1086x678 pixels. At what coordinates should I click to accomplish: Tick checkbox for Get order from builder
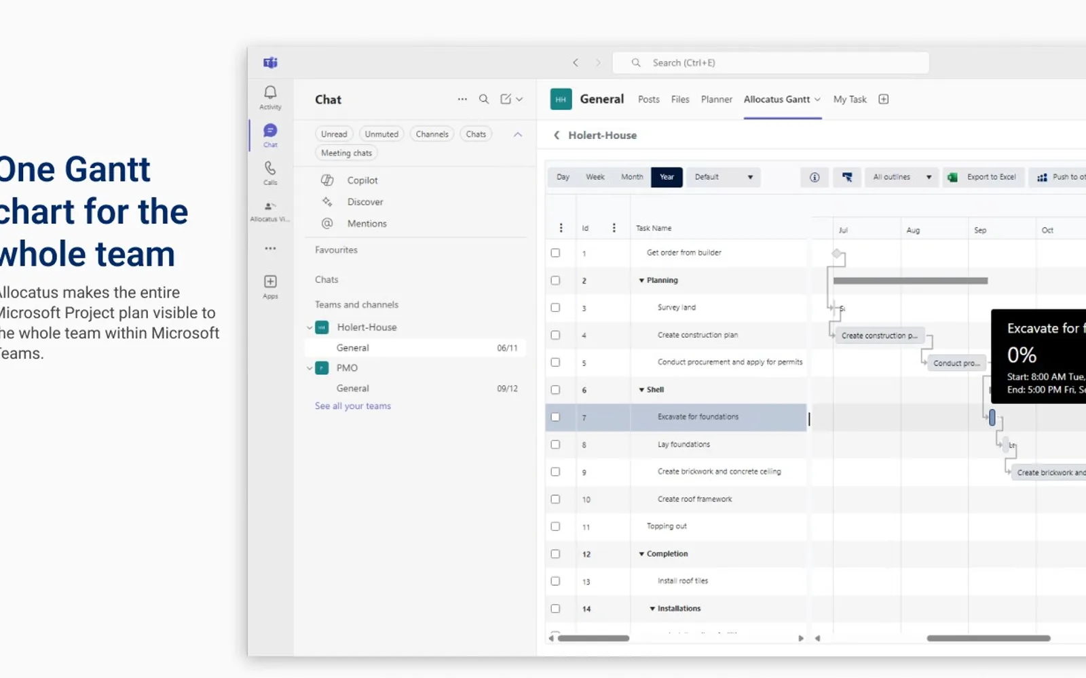pos(555,253)
